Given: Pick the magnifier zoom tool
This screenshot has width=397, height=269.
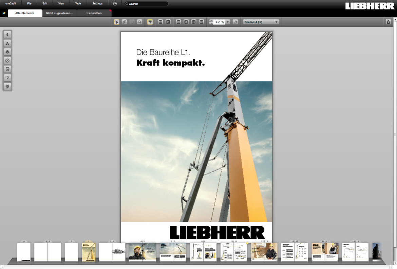Looking at the screenshot, I should coord(139,22).
